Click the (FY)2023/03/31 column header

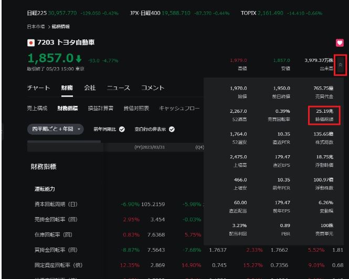(x=150, y=147)
